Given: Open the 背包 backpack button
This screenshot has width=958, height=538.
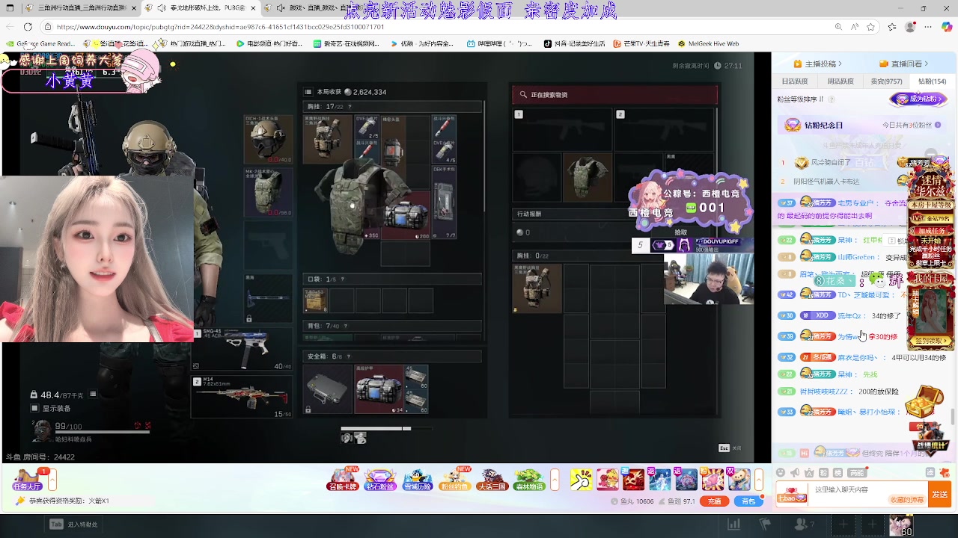Looking at the screenshot, I should point(748,501).
